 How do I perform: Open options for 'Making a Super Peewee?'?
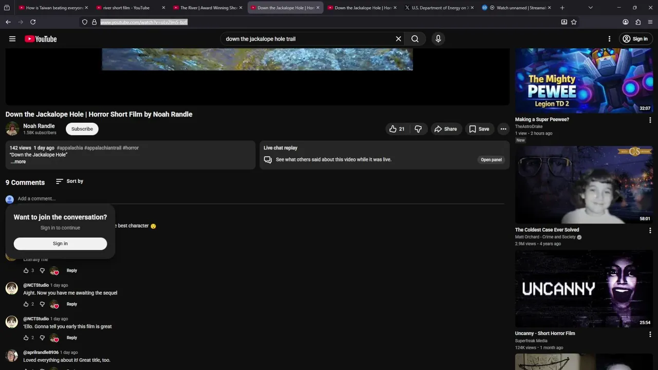coord(650,120)
